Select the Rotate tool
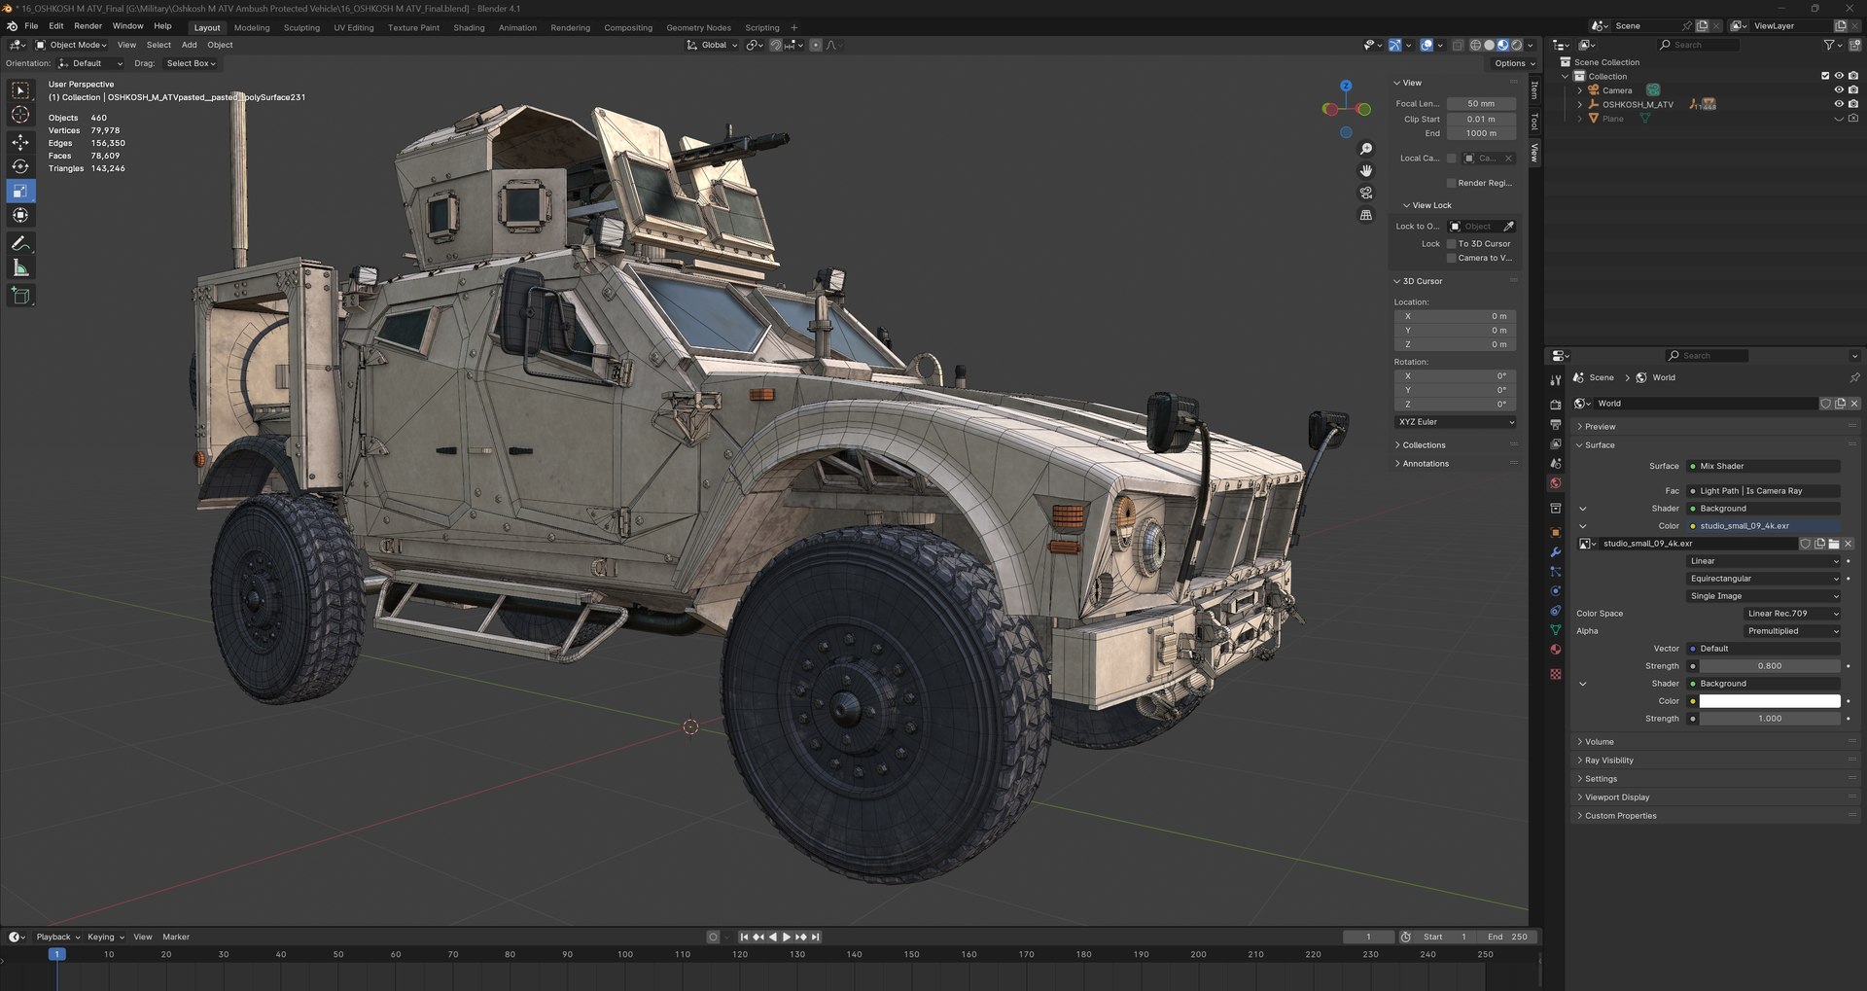1867x991 pixels. coord(20,166)
